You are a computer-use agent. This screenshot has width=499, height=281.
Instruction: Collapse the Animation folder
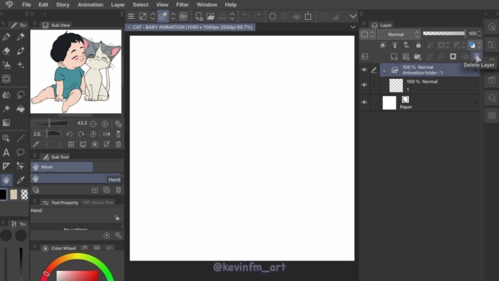(384, 70)
